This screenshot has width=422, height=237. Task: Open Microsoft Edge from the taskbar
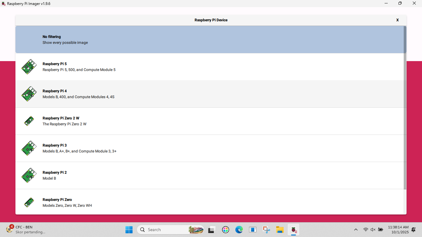click(x=239, y=230)
